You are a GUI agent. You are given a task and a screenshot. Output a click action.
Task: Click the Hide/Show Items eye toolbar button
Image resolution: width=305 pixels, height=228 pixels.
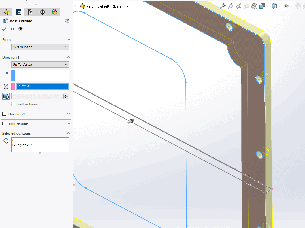286,6
